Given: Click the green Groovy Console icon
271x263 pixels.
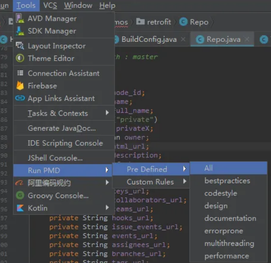Looking at the screenshot, I should pos(20,195).
